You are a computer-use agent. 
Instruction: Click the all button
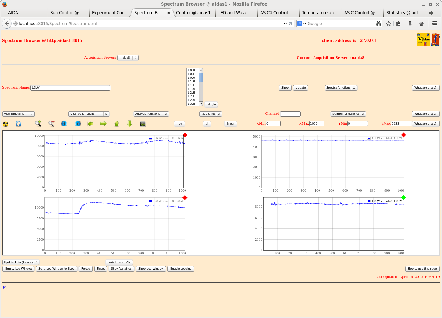[x=207, y=124]
